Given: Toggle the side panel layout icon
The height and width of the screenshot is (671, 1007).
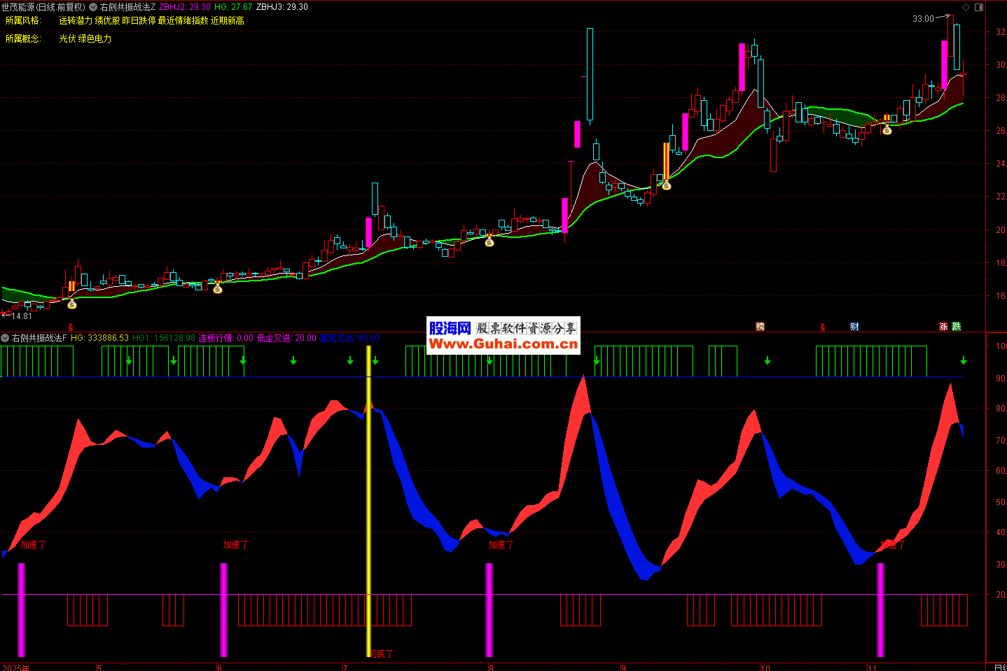Looking at the screenshot, I should 979,7.
